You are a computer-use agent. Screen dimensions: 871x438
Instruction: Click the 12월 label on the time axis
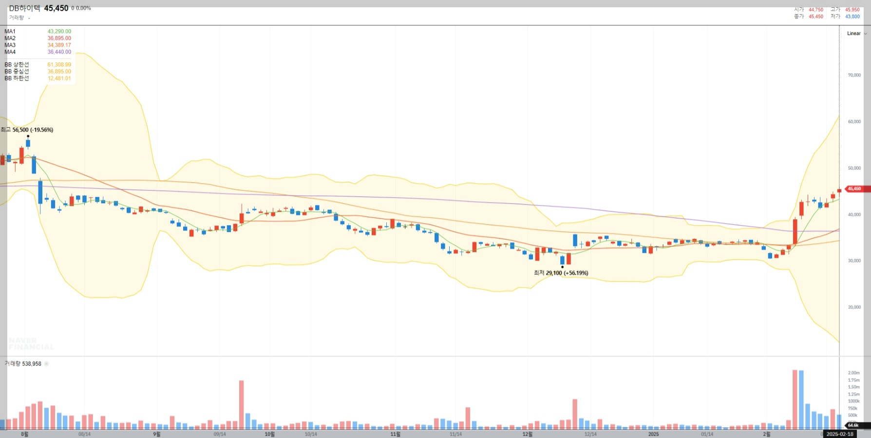pos(527,434)
